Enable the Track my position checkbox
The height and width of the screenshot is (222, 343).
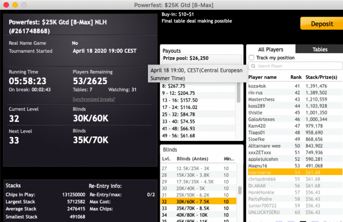(252, 58)
